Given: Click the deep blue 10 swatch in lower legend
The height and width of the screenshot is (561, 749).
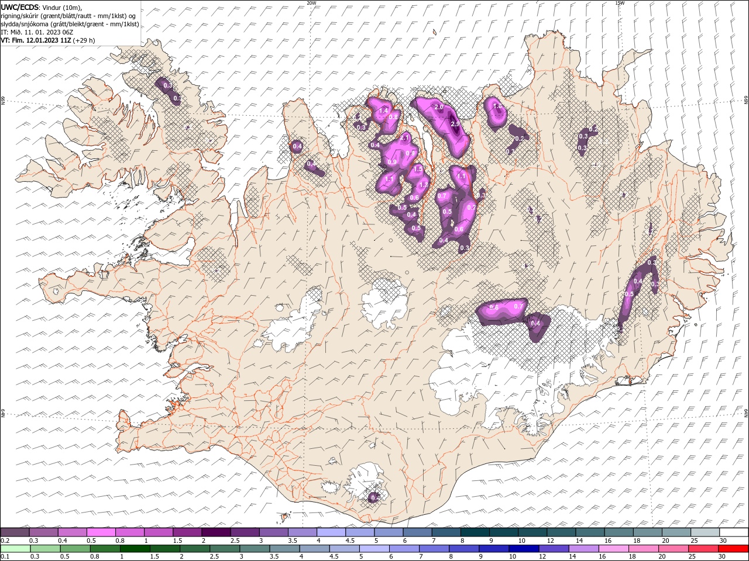Looking at the screenshot, I should tap(524, 549).
